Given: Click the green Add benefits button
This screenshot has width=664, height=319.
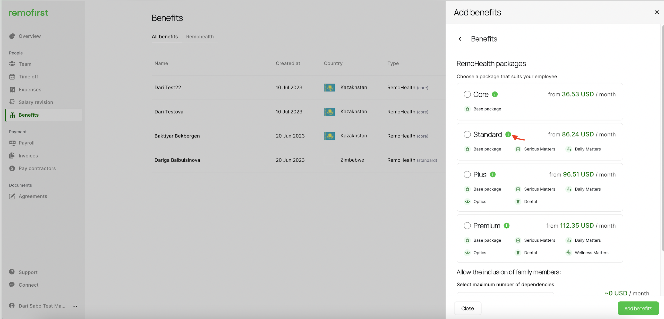Looking at the screenshot, I should 638,308.
